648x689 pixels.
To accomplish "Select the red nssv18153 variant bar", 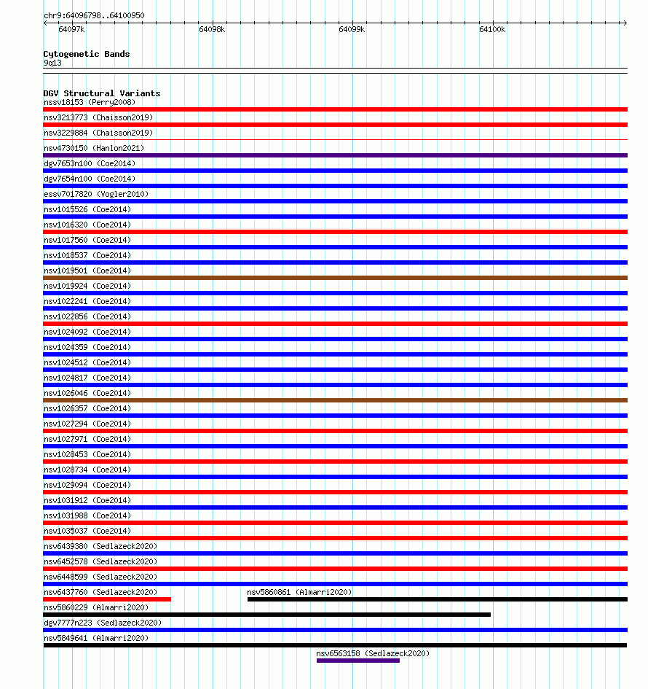I will pos(335,109).
